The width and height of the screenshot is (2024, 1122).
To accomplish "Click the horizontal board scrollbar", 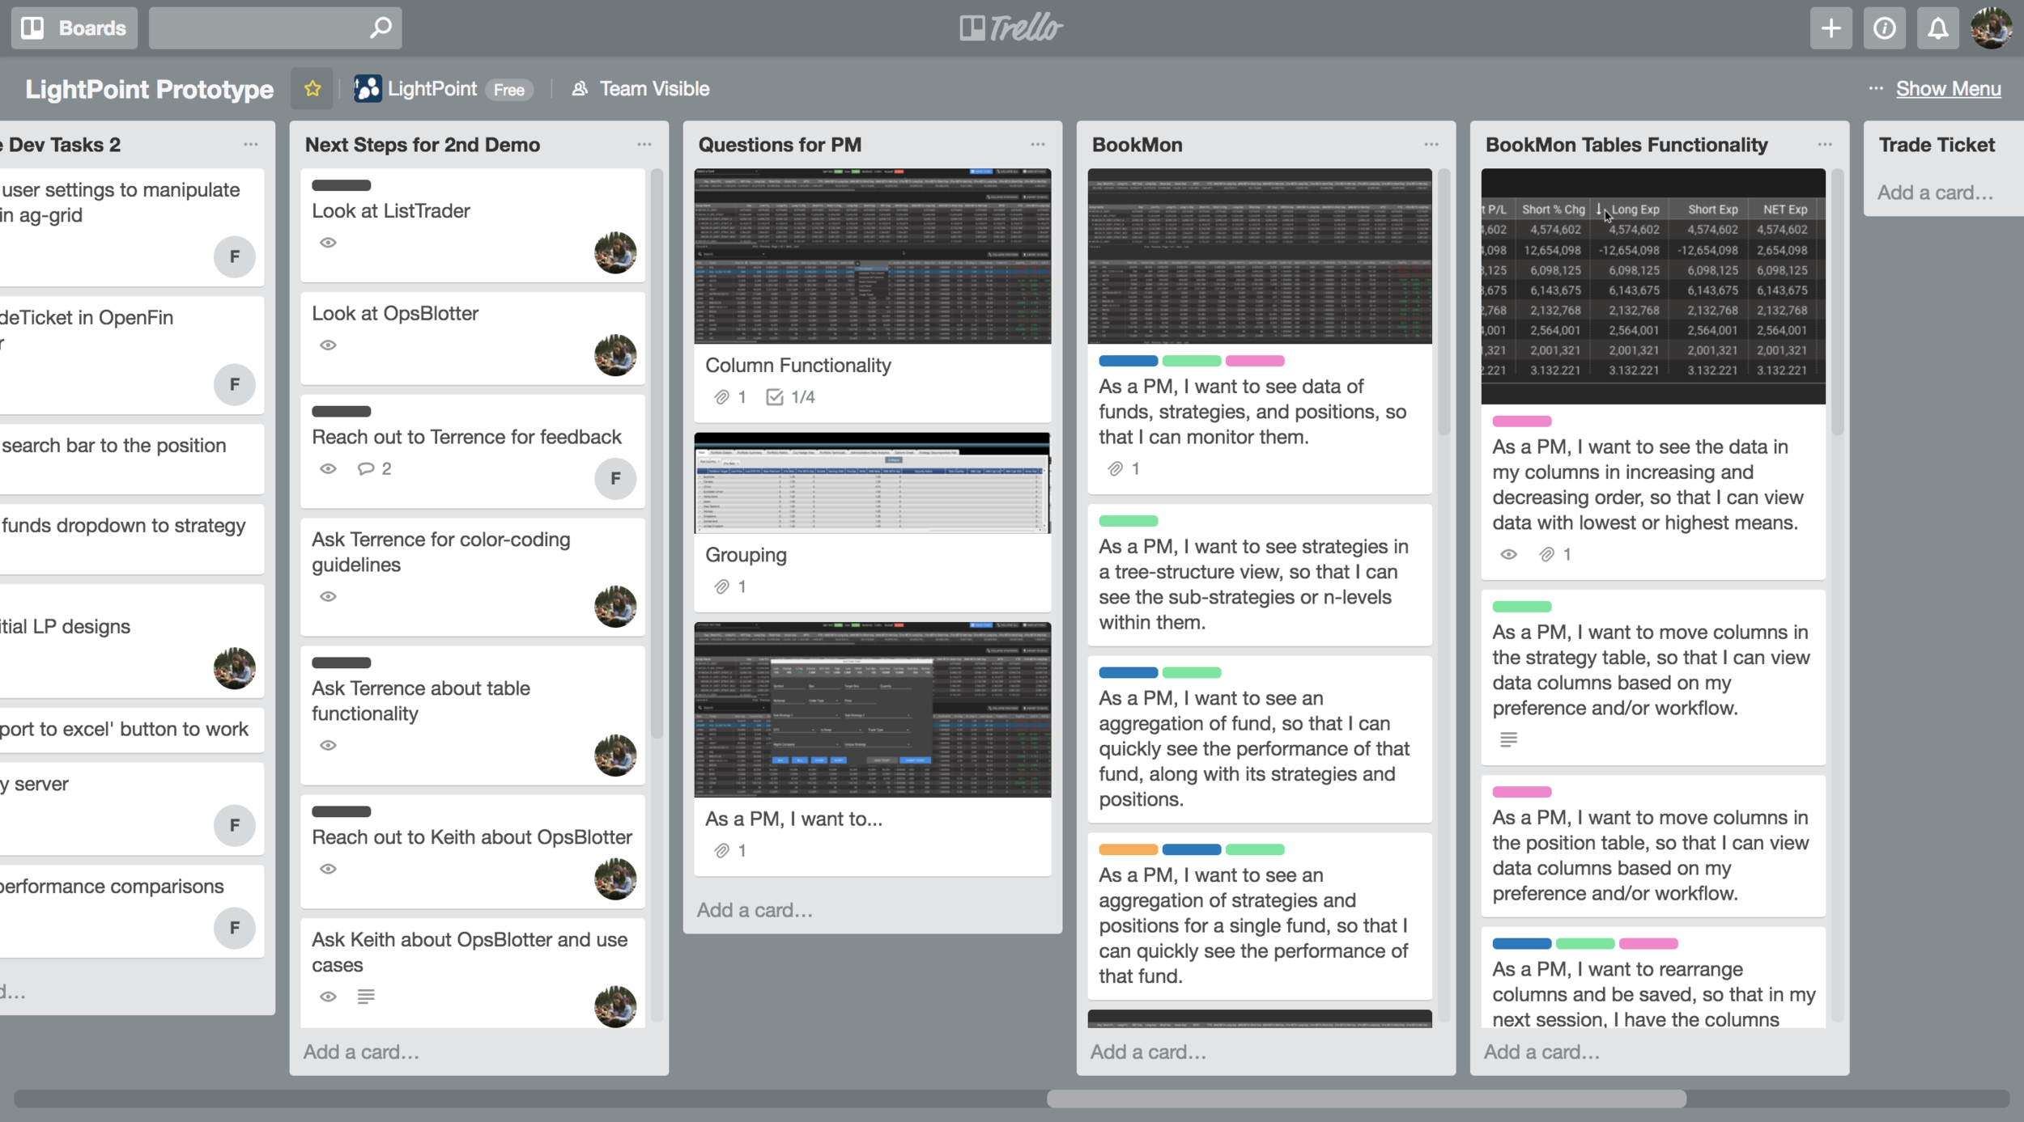I will [x=1367, y=1099].
